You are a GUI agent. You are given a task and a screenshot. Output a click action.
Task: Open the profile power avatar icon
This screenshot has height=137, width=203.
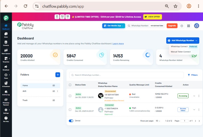(x=196, y=26)
